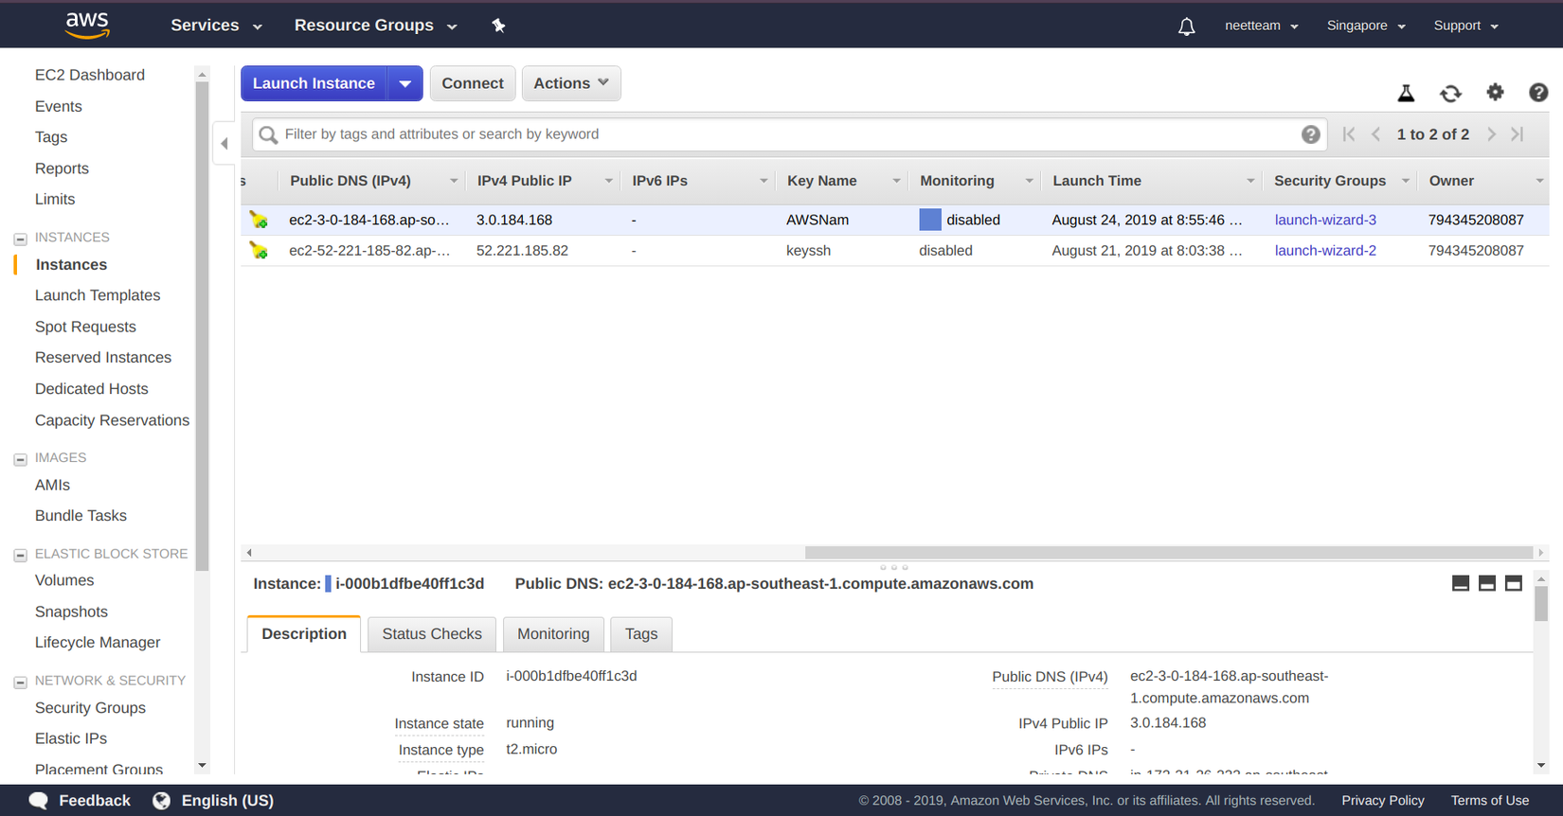Collapse the NETWORK & SECURITY section
The image size is (1563, 816).
[x=20, y=682]
